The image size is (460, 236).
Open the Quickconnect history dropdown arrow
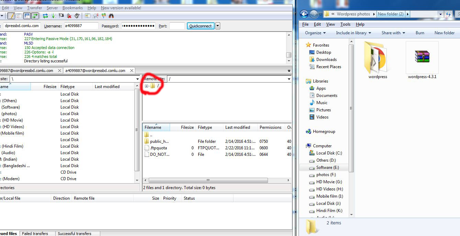click(x=217, y=26)
